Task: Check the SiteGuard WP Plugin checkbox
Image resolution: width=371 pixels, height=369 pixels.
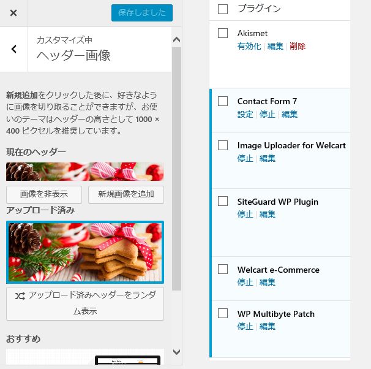Action: [x=223, y=201]
